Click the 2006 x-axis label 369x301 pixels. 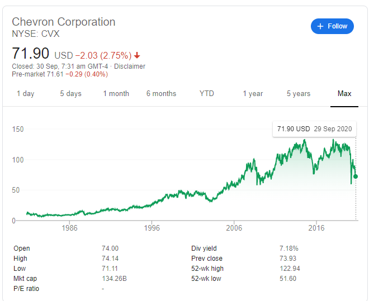(234, 228)
